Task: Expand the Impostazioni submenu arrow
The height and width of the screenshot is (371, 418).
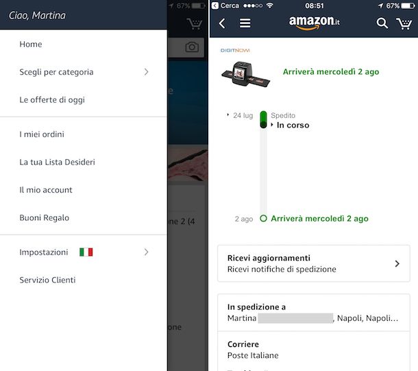Action: [146, 252]
